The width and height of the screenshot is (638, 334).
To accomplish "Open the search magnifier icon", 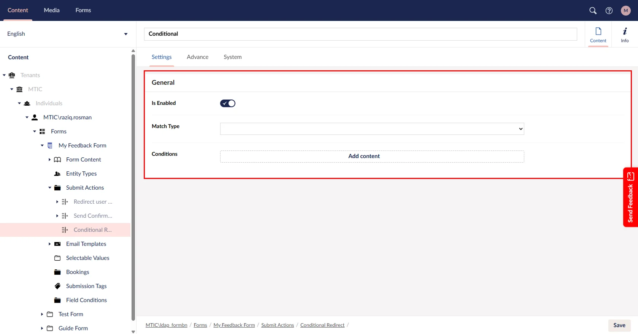I will click(x=593, y=11).
